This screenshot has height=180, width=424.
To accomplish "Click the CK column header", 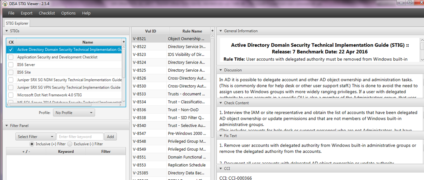I will click(11, 42).
